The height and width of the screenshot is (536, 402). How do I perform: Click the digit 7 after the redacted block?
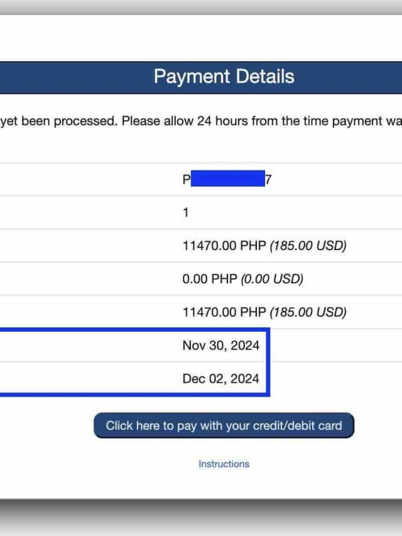pos(269,180)
